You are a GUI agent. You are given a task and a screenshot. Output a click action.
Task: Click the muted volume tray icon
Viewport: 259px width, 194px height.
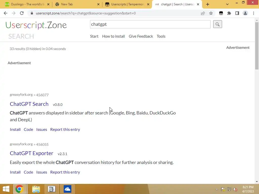point(235,189)
